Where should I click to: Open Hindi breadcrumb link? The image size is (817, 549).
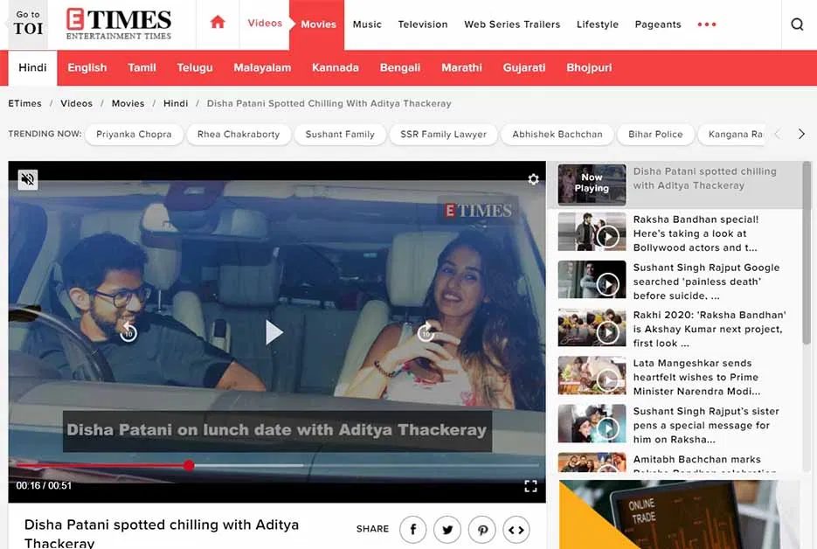point(176,103)
